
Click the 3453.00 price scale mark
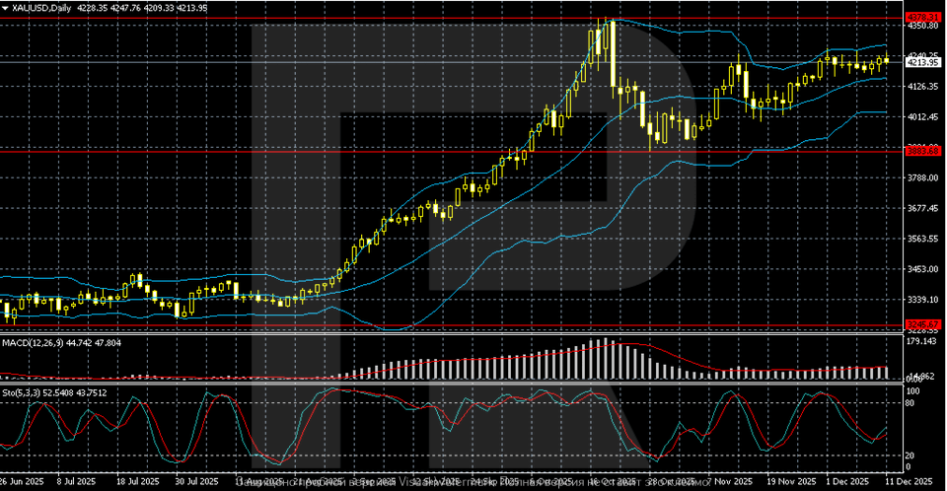(x=922, y=269)
